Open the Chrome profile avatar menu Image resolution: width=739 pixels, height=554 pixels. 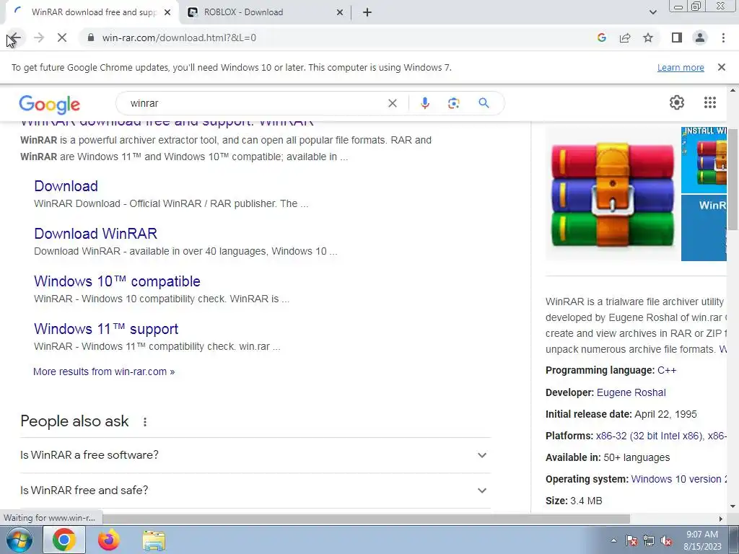(x=700, y=38)
